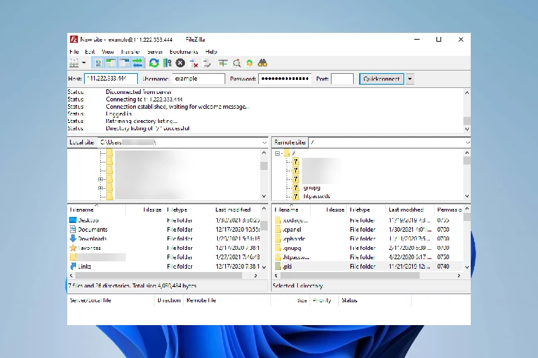Open the Quickconnect history dropdown arrow
This screenshot has width=538, height=358.
tap(410, 79)
